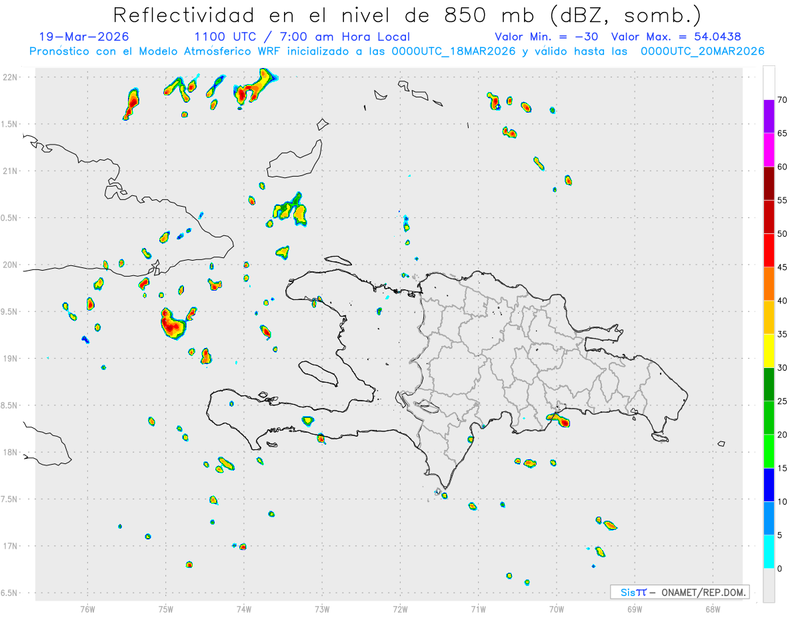Click the magenta 60–65 dBZ colorbar segment

pyautogui.click(x=769, y=150)
